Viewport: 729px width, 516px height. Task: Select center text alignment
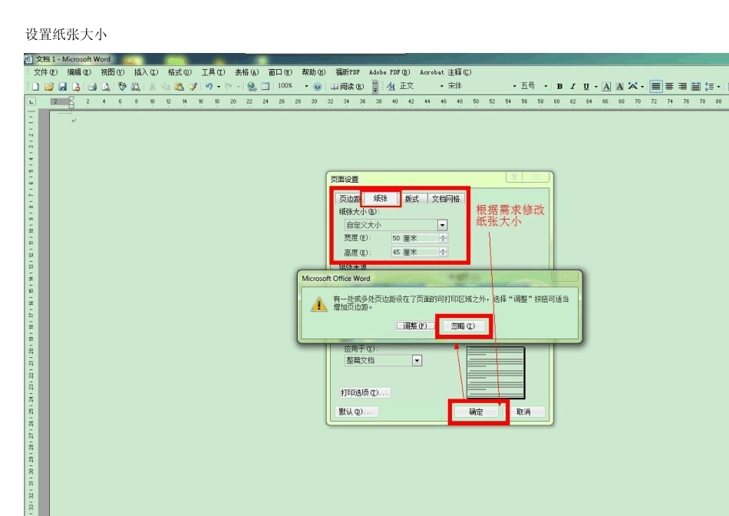(x=669, y=87)
